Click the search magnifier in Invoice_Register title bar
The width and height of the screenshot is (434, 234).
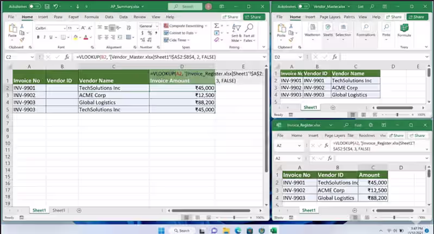tap(346, 125)
